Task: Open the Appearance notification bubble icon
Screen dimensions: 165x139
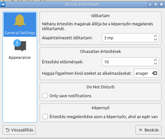Action: click(x=20, y=45)
